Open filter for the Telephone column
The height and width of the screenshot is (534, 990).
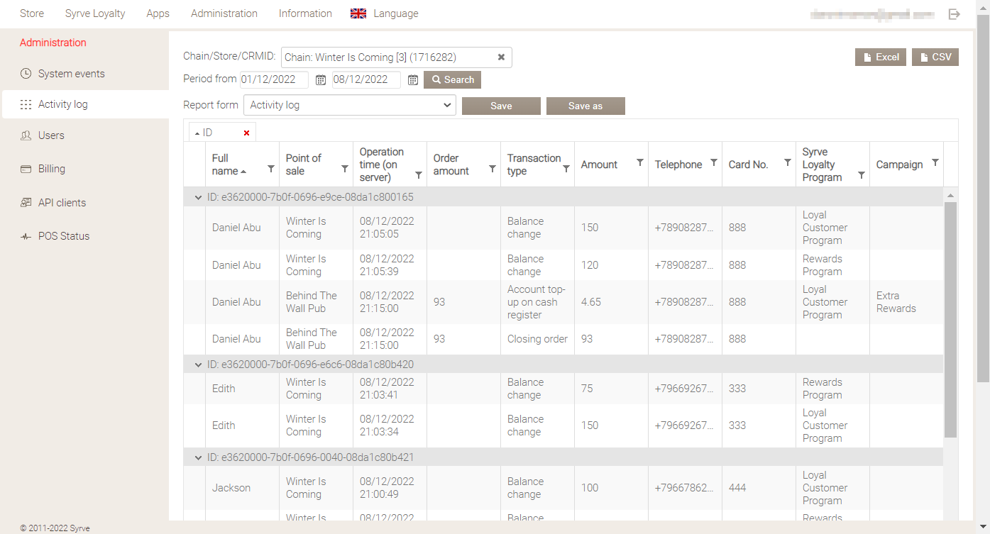(714, 163)
